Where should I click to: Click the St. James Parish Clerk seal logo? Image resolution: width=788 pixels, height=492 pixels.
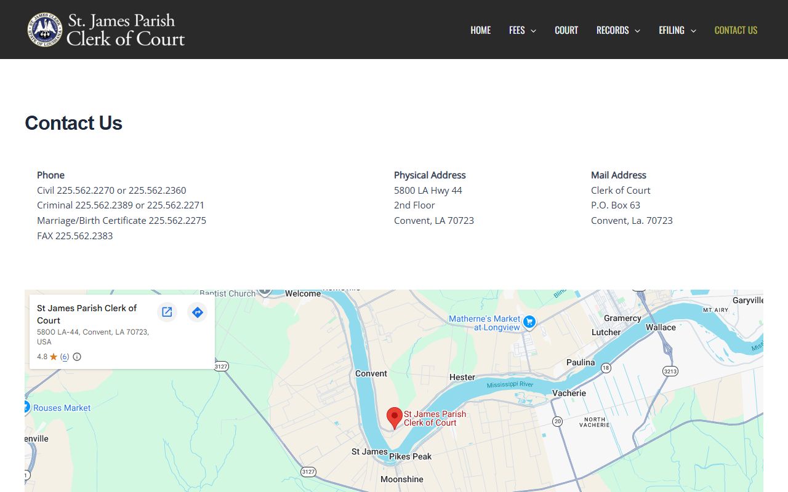click(44, 30)
